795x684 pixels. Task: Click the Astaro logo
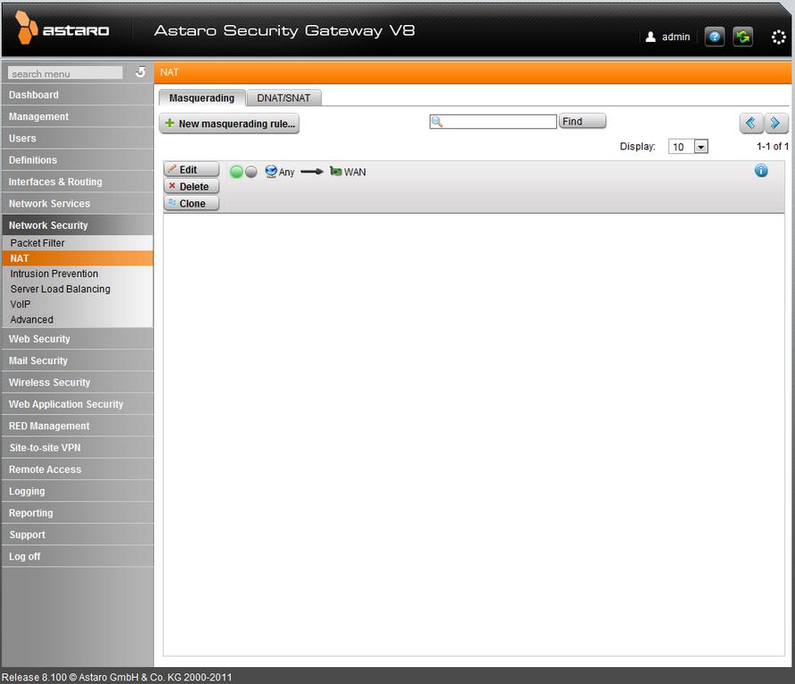(62, 28)
